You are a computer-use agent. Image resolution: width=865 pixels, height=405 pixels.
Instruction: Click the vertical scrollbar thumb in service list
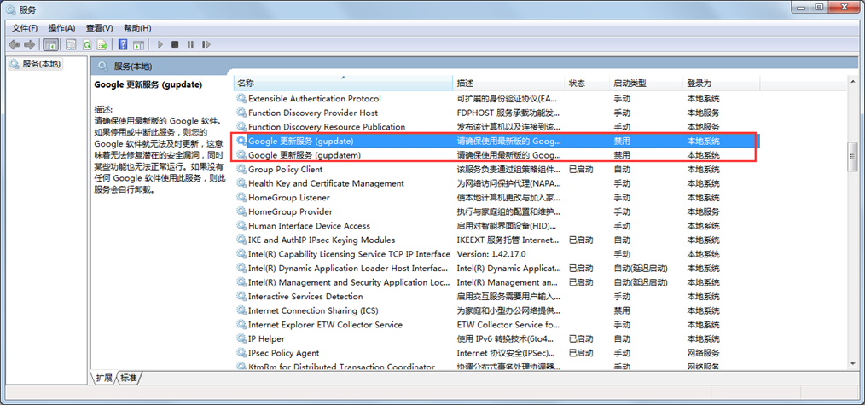pyautogui.click(x=853, y=156)
